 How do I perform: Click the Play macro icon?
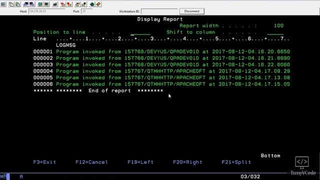pos(77,4)
